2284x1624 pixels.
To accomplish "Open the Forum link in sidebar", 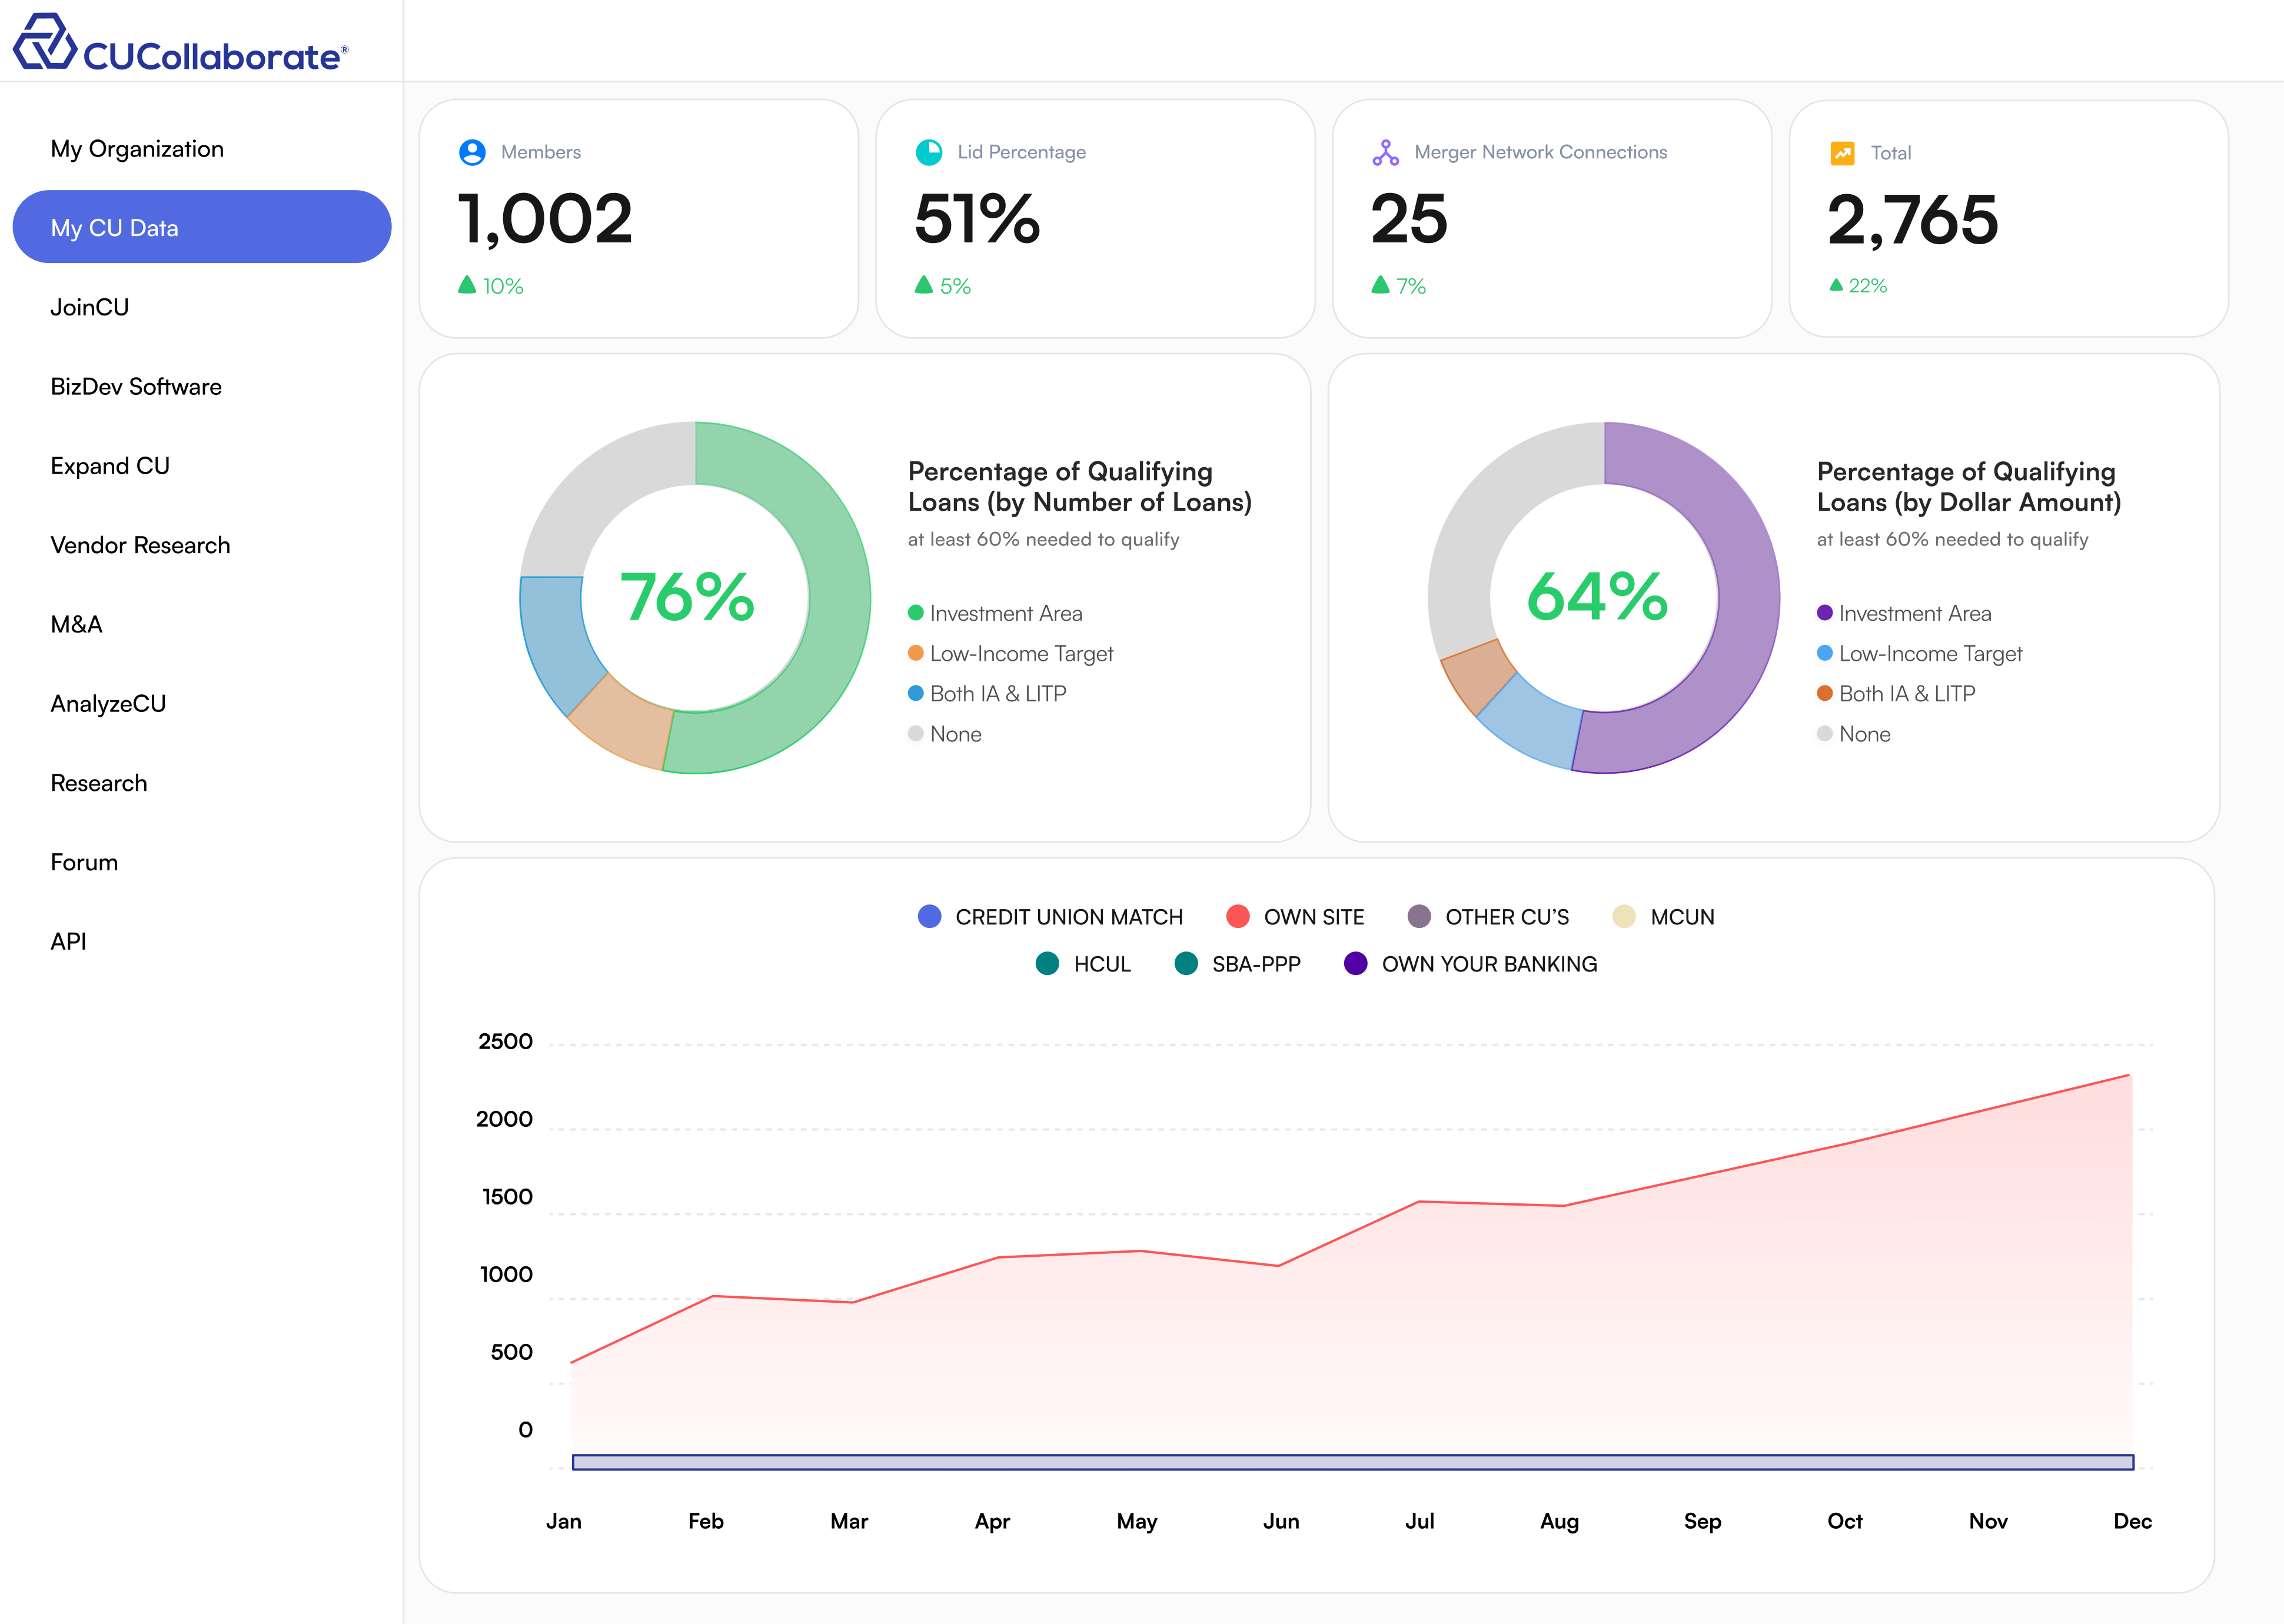I will pos(84,862).
